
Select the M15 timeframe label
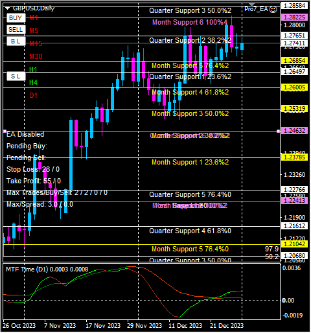36,43
